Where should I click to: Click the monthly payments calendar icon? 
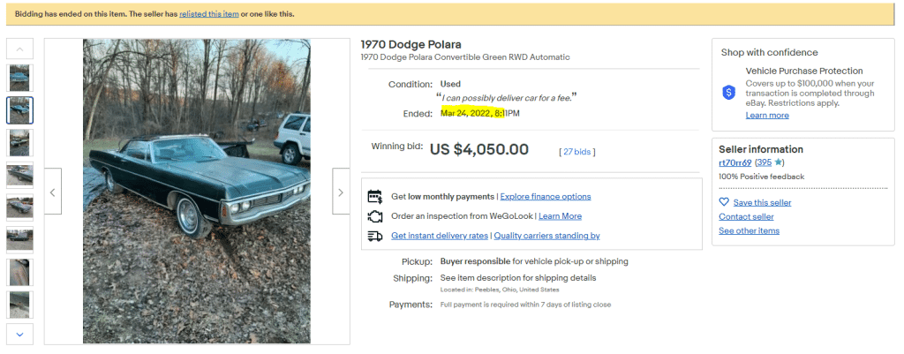pos(374,196)
